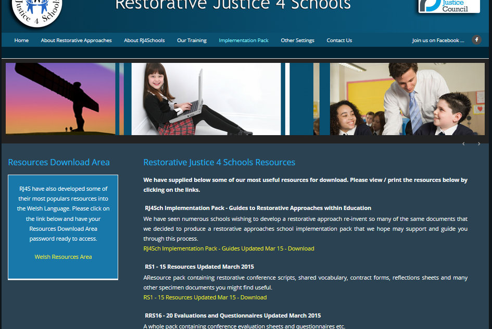The image size is (492, 329).
Task: Click the Restorative Justice Council logo
Action: (449, 6)
